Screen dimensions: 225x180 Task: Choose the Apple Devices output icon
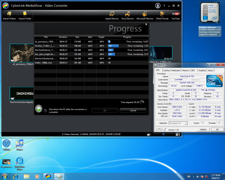point(112,15)
